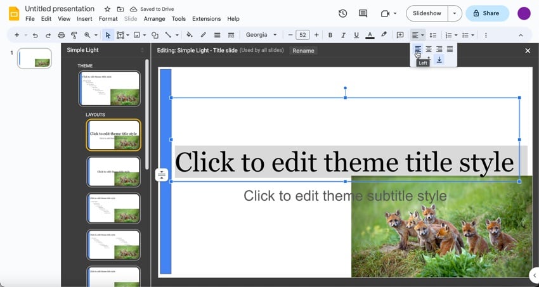Screen dimensions: 539x287
Task: Open the fill color paint bucket
Action: pos(190,35)
